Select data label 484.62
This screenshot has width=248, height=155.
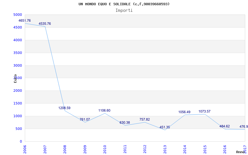(224, 126)
